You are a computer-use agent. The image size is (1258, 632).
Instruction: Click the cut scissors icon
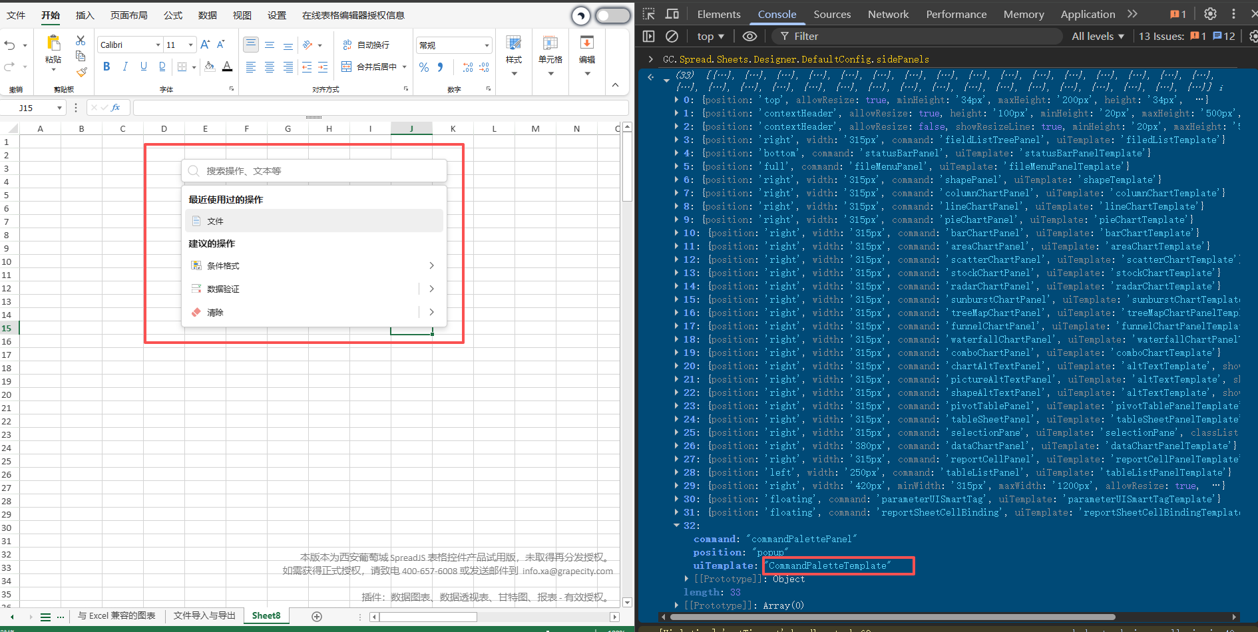point(81,41)
